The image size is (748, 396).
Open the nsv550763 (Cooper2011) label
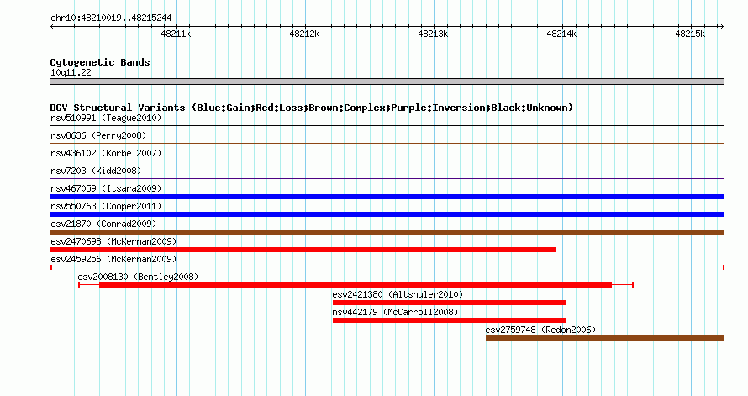click(106, 206)
